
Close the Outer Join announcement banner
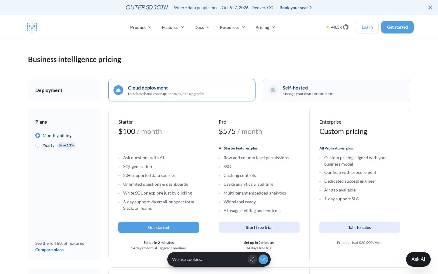tap(430, 8)
